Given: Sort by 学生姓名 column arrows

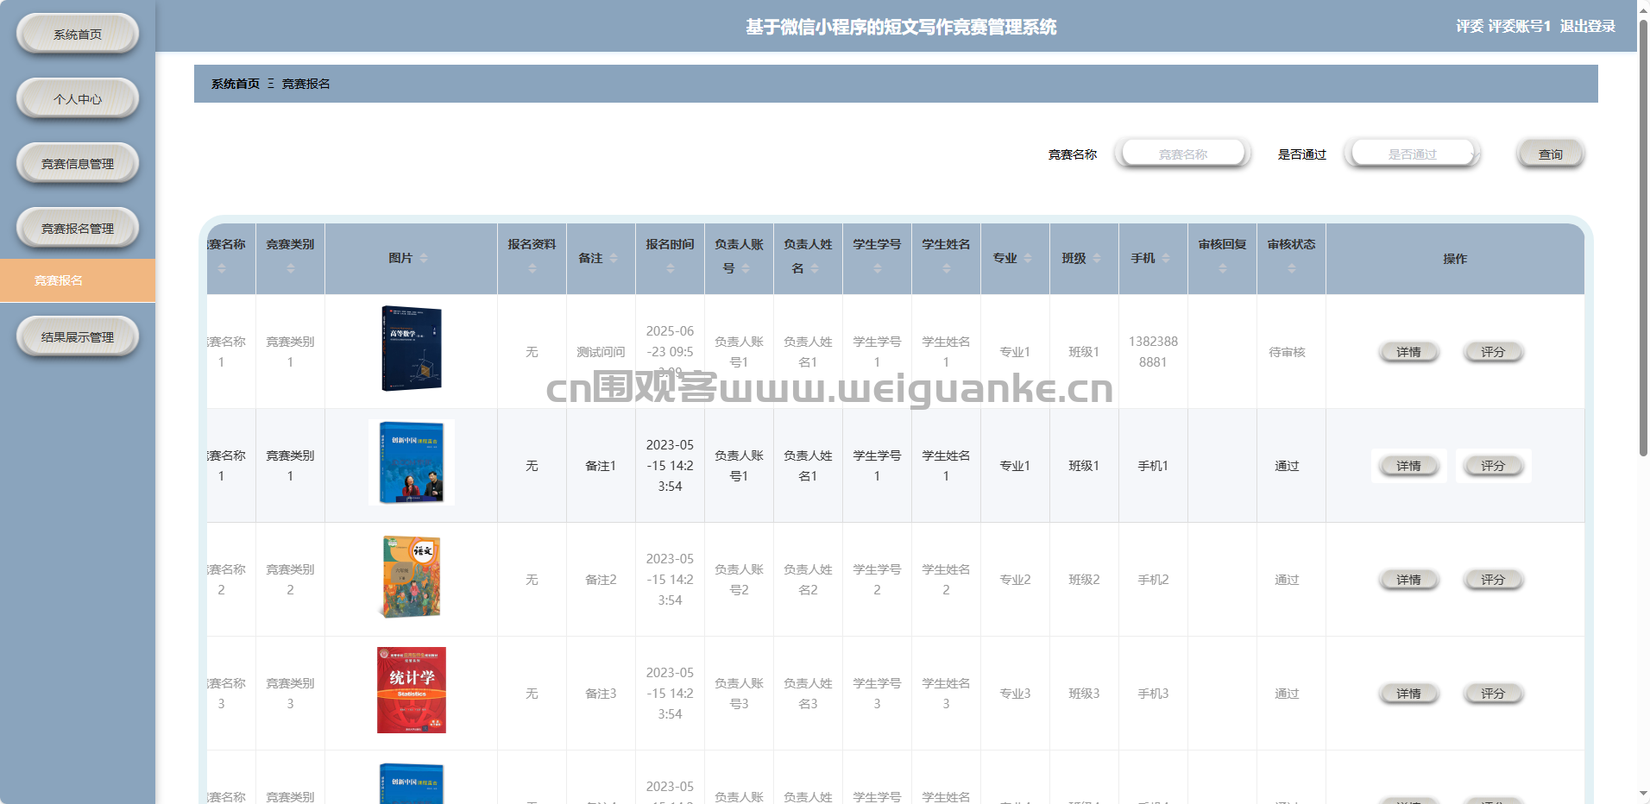Looking at the screenshot, I should [947, 268].
